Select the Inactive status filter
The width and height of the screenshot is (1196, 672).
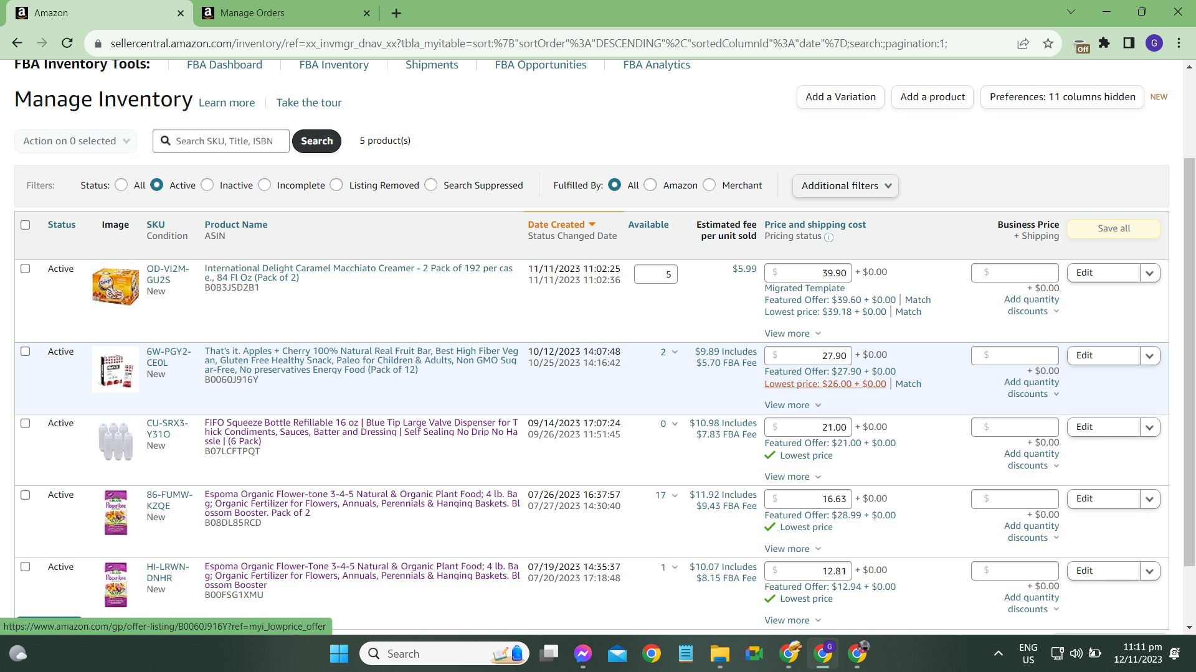pyautogui.click(x=207, y=185)
